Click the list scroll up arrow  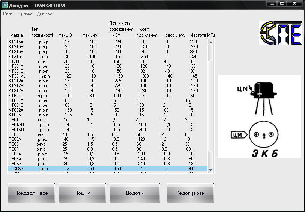pos(210,42)
